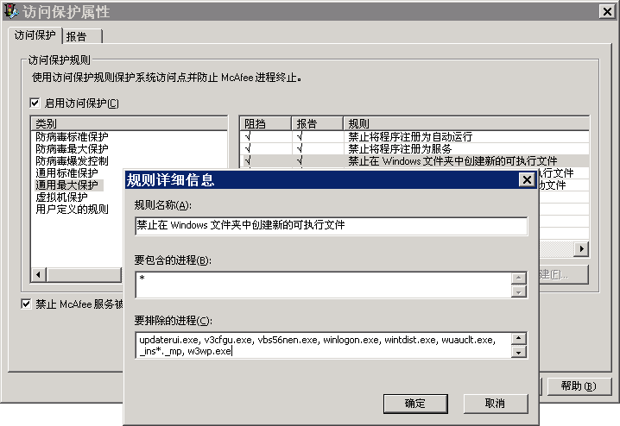
Task: Toggle the 禁止 McAfee 服务 checkbox
Action: [x=26, y=304]
